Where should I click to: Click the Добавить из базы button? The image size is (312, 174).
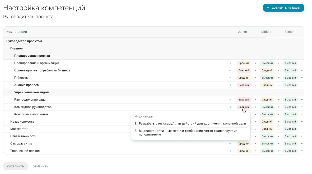[283, 8]
